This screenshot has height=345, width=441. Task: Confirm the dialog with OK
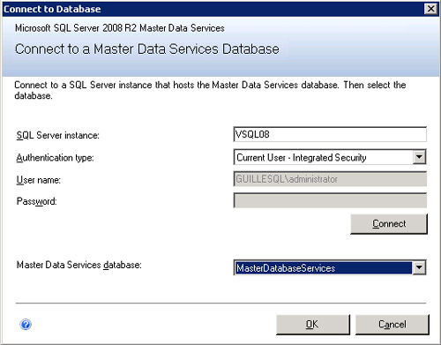tap(313, 325)
